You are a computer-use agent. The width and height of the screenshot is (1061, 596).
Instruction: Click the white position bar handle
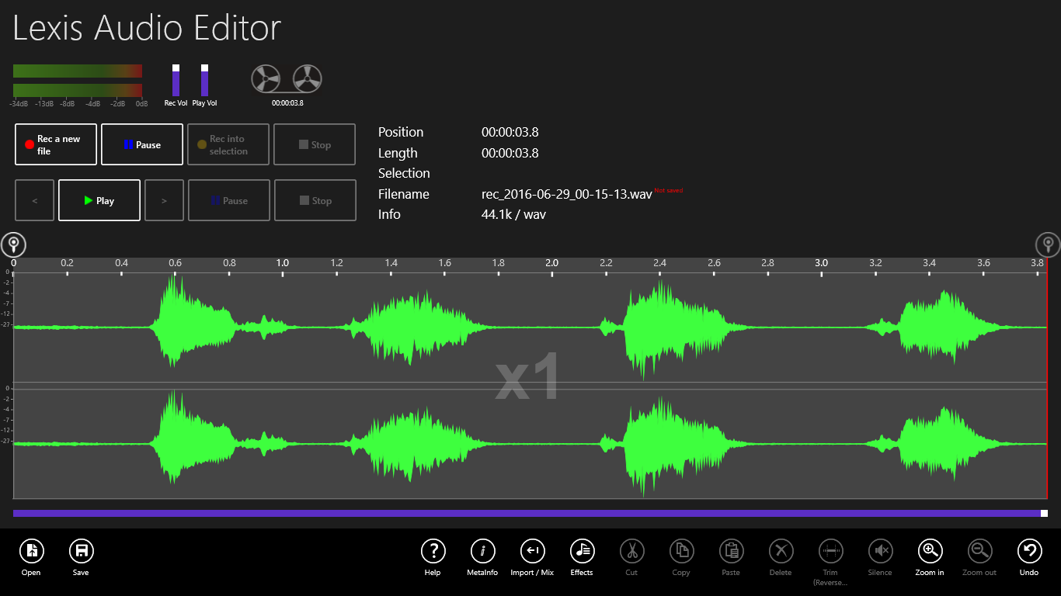tap(1044, 513)
